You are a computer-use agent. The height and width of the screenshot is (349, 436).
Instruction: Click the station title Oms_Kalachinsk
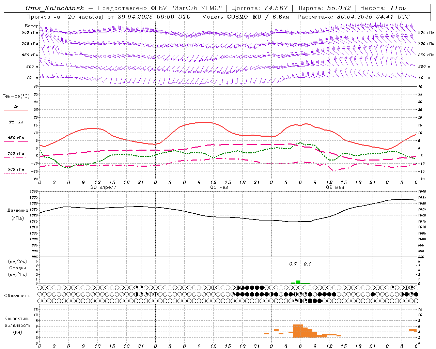point(55,8)
